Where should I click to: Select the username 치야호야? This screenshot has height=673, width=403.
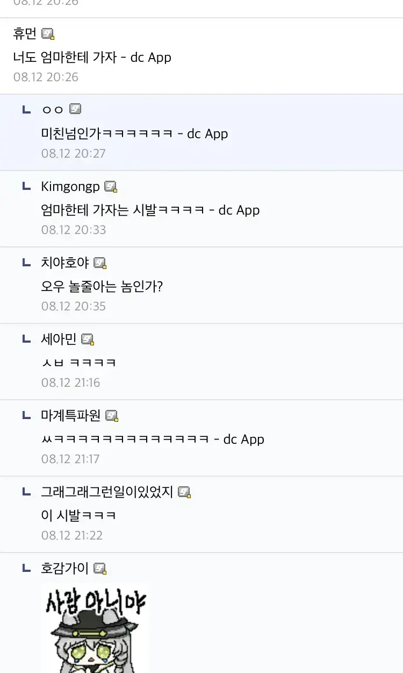click(64, 262)
